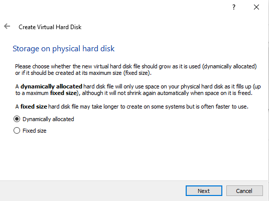Close the Create Virtual Hard Disk dialog
Viewport: 269px width, 201px height.
(256, 7)
